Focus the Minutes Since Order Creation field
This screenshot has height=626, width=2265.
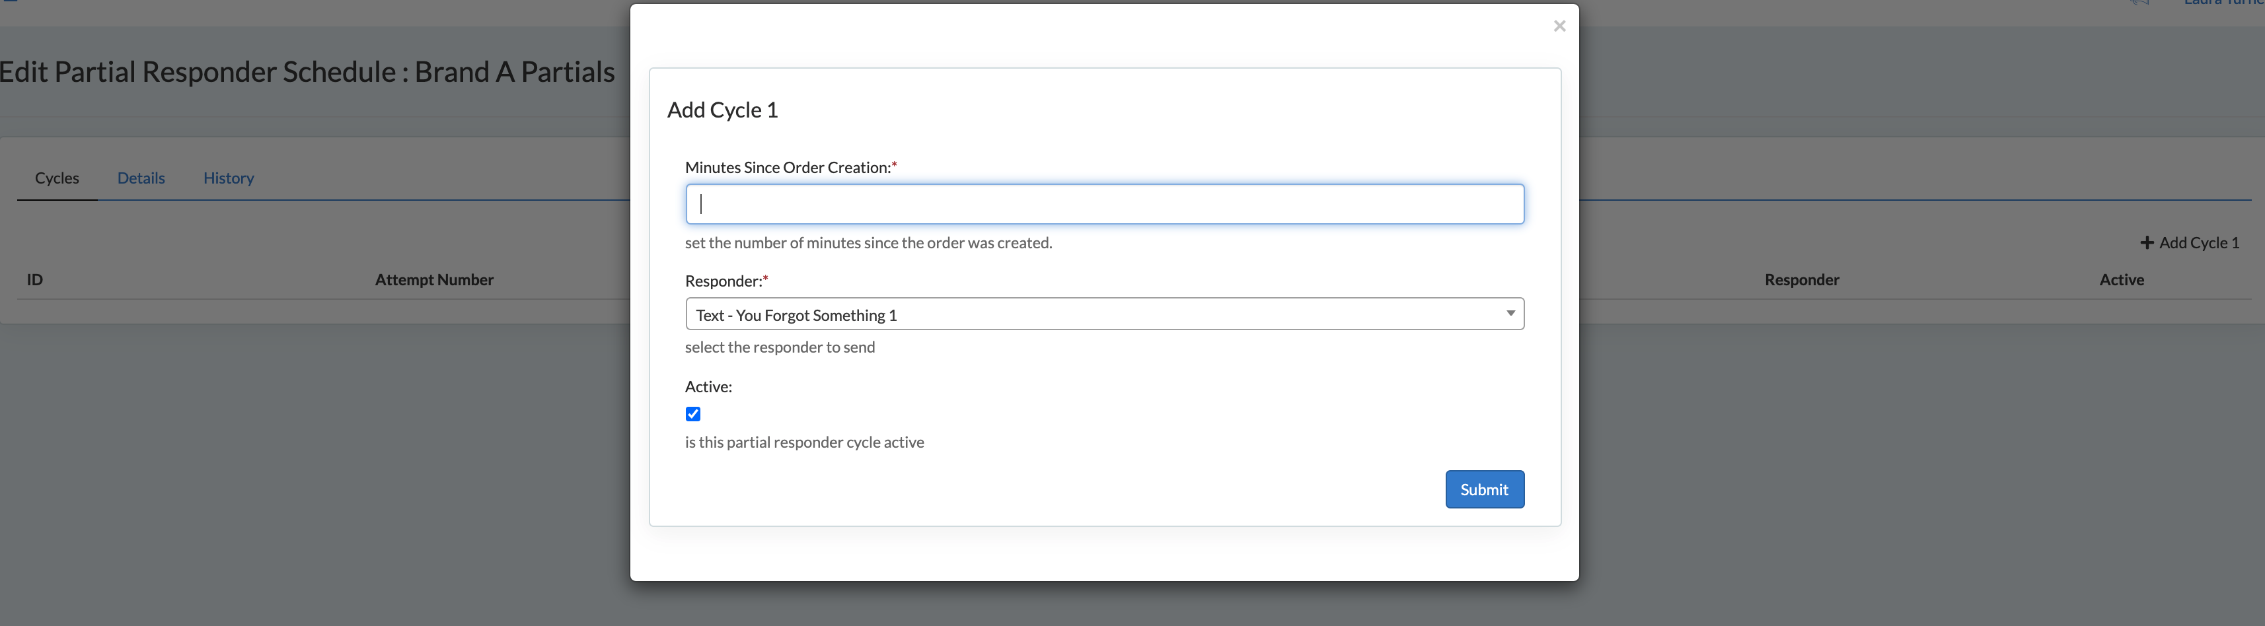(x=1103, y=204)
